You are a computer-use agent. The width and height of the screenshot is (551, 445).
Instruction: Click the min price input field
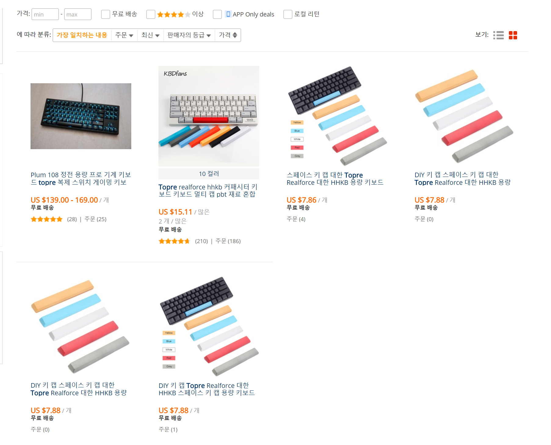(x=45, y=14)
